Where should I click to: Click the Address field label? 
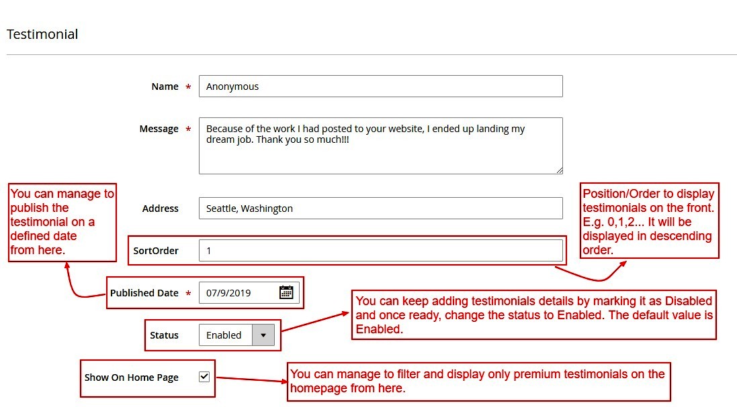point(160,209)
